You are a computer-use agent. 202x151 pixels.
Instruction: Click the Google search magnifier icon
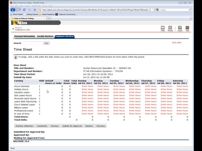pos(190,10)
